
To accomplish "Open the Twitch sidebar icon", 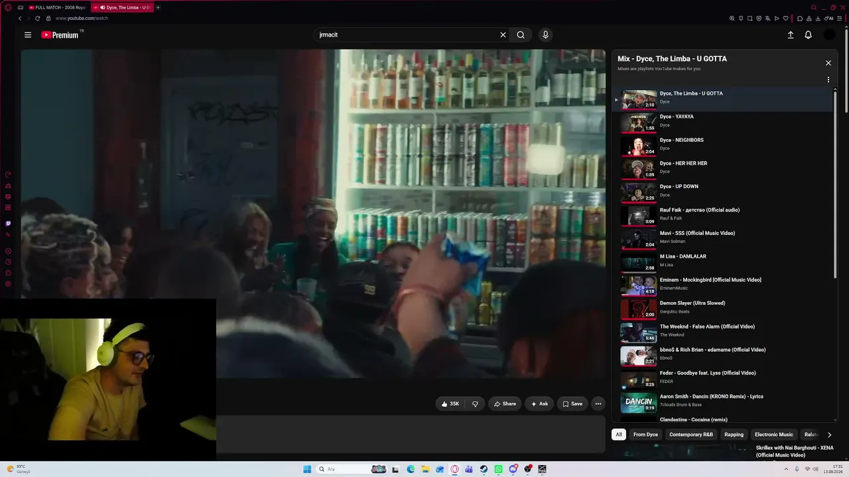I will point(8,224).
